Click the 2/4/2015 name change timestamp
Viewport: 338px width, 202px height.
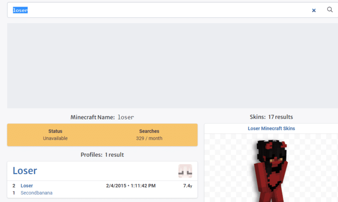coord(132,186)
